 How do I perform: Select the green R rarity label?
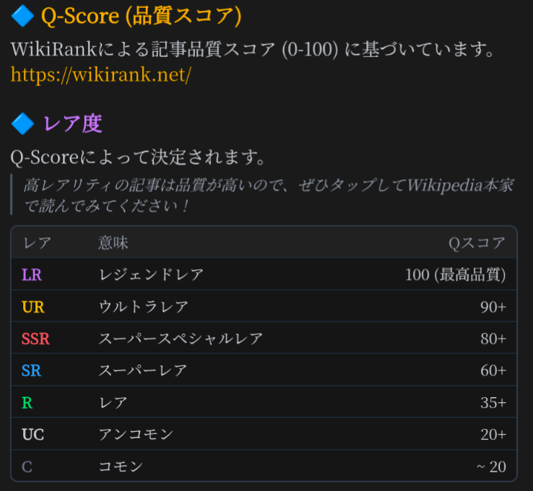click(x=27, y=402)
